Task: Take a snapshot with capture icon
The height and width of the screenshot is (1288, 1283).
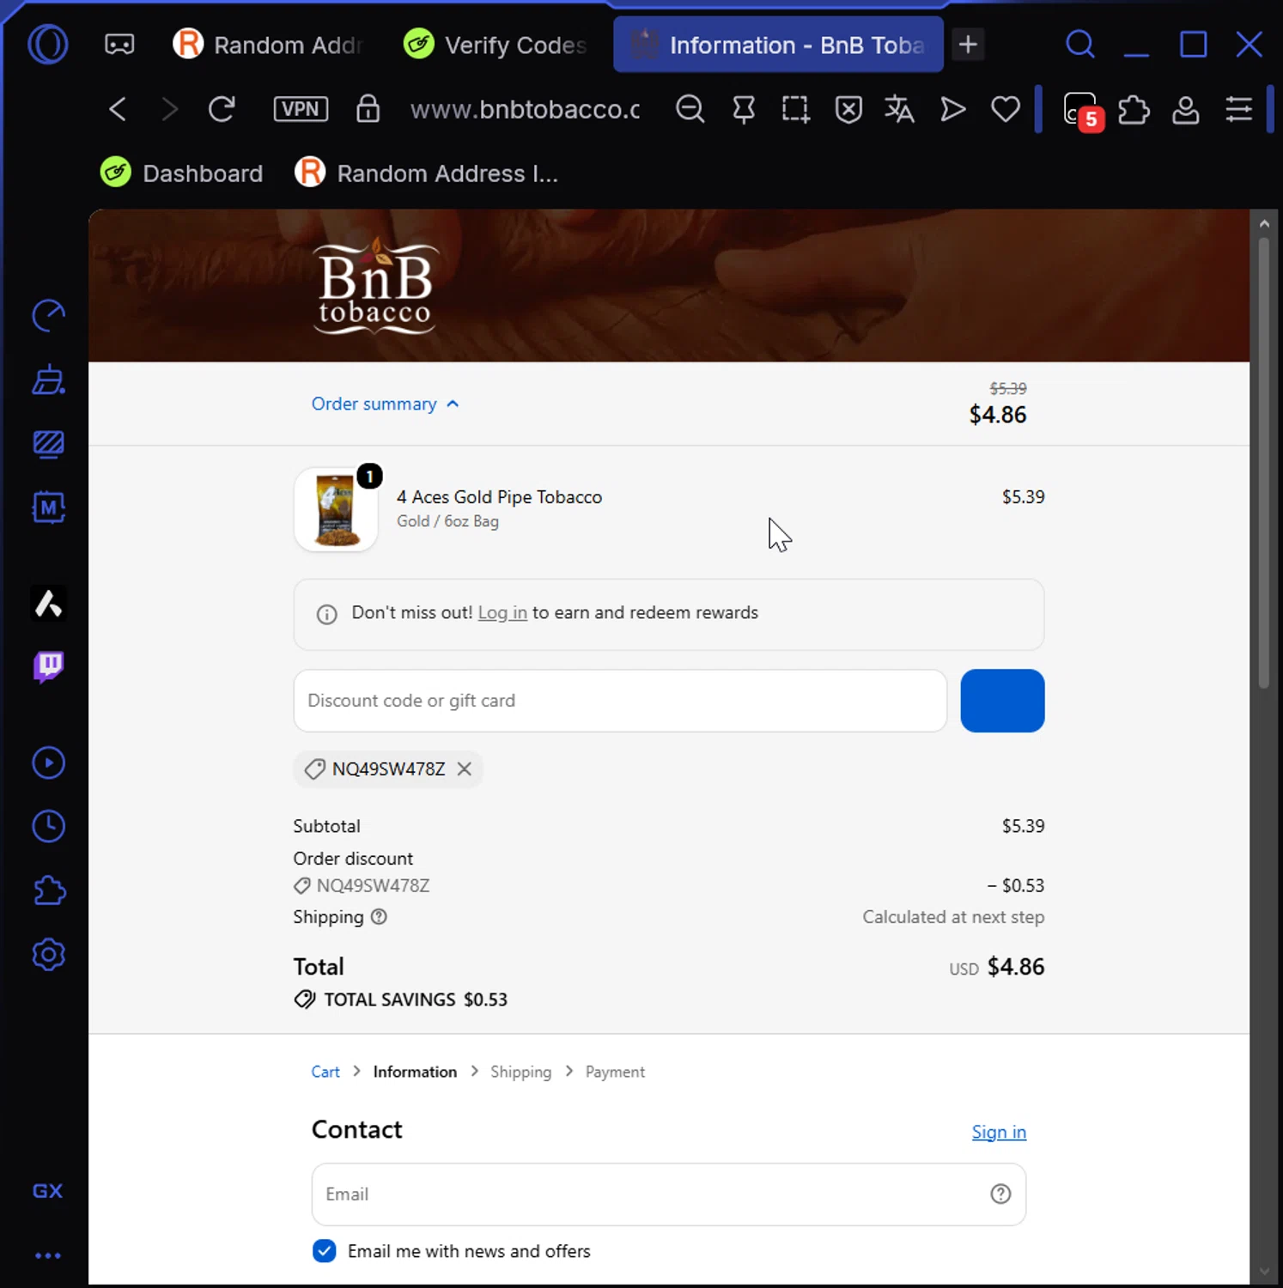Action: click(x=795, y=109)
